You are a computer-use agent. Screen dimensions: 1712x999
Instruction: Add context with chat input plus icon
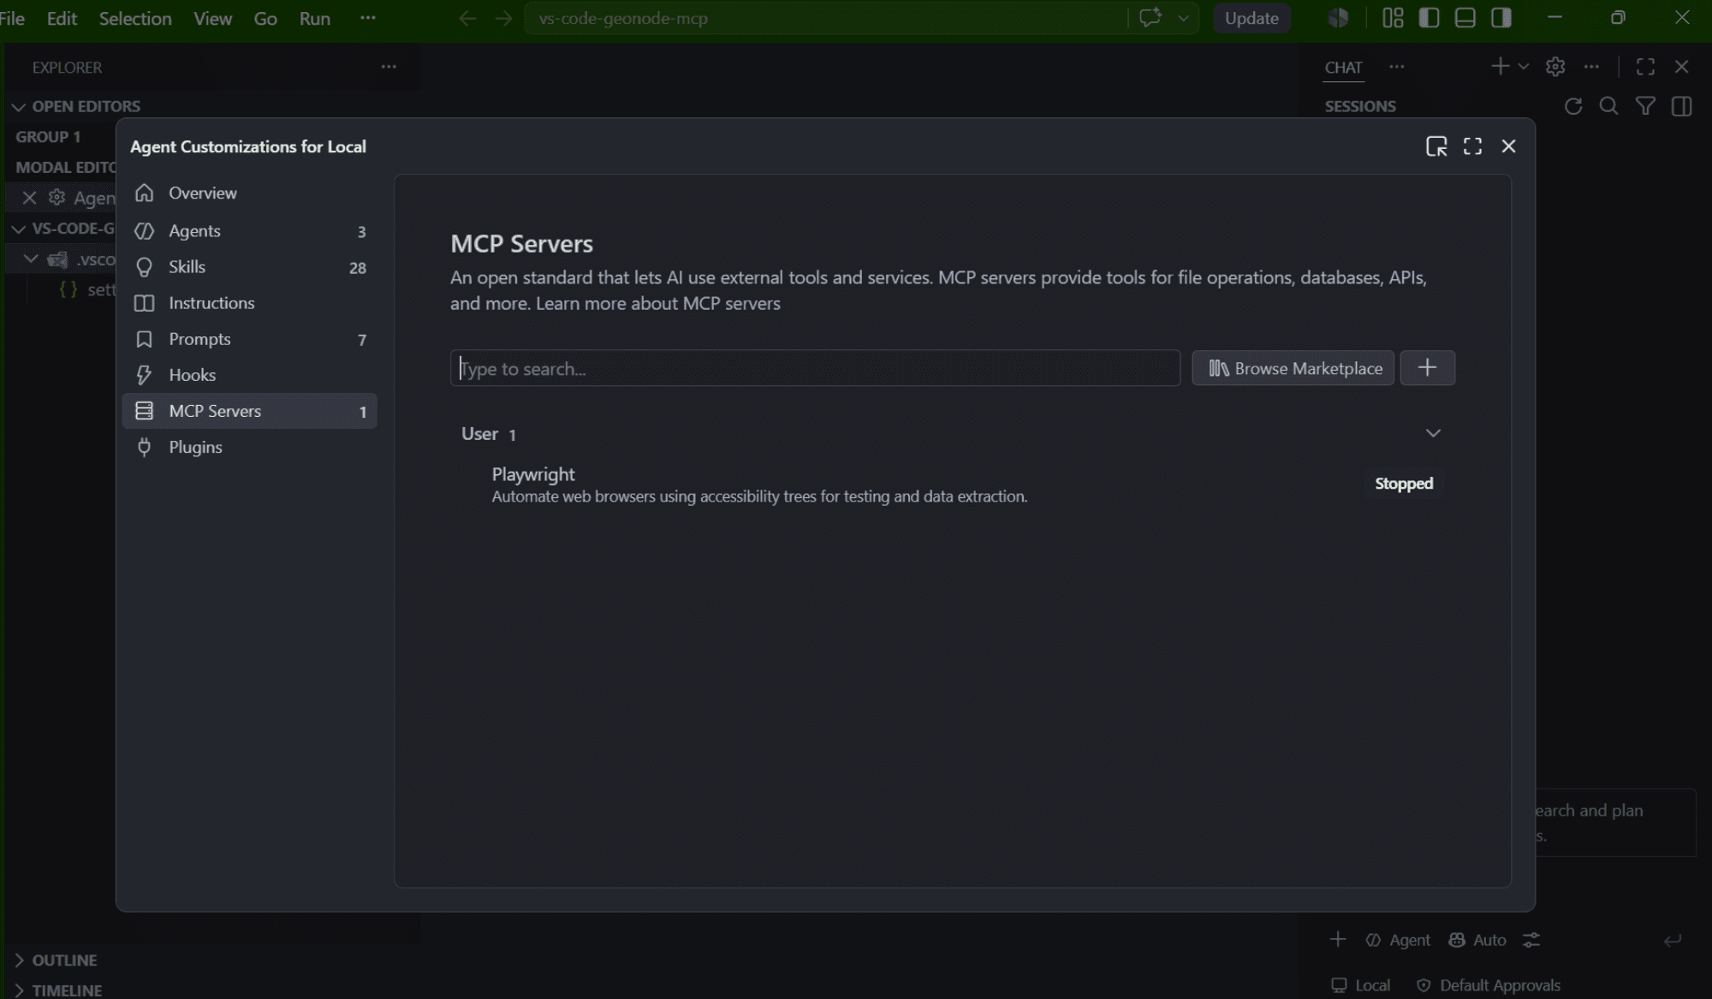click(x=1337, y=939)
